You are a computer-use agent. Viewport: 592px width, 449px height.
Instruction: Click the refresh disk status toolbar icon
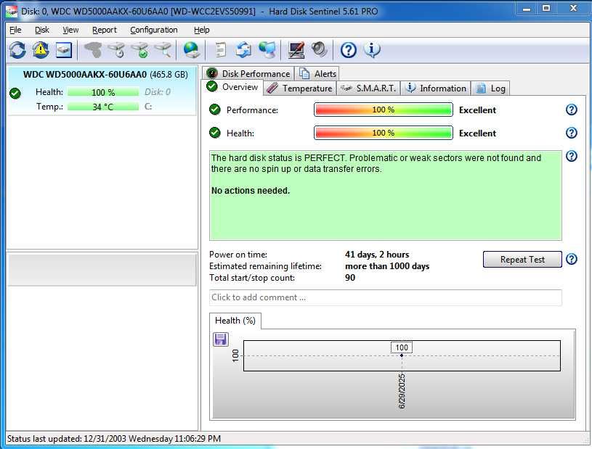pos(17,50)
